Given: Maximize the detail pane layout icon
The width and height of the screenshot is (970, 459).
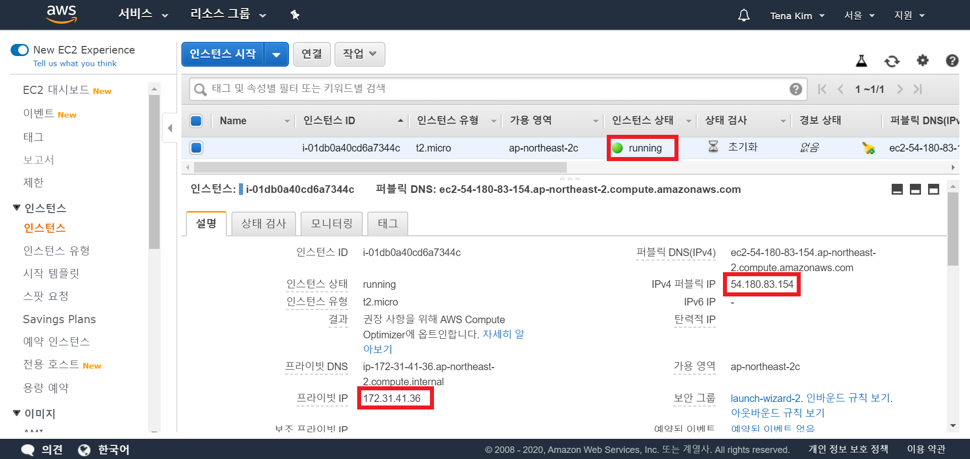Looking at the screenshot, I should click(934, 189).
